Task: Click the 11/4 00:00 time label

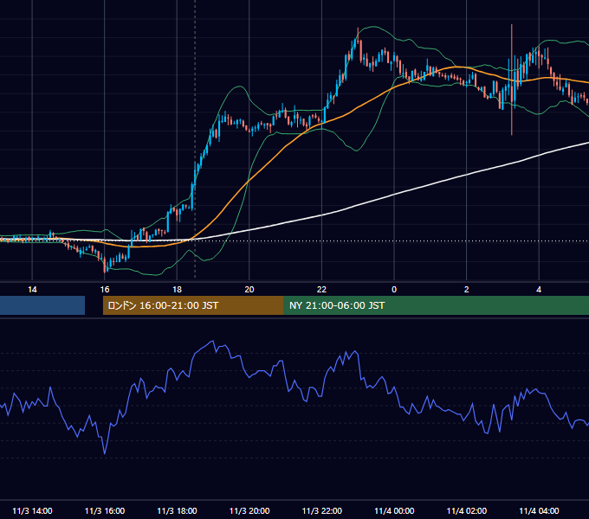Action: (394, 510)
